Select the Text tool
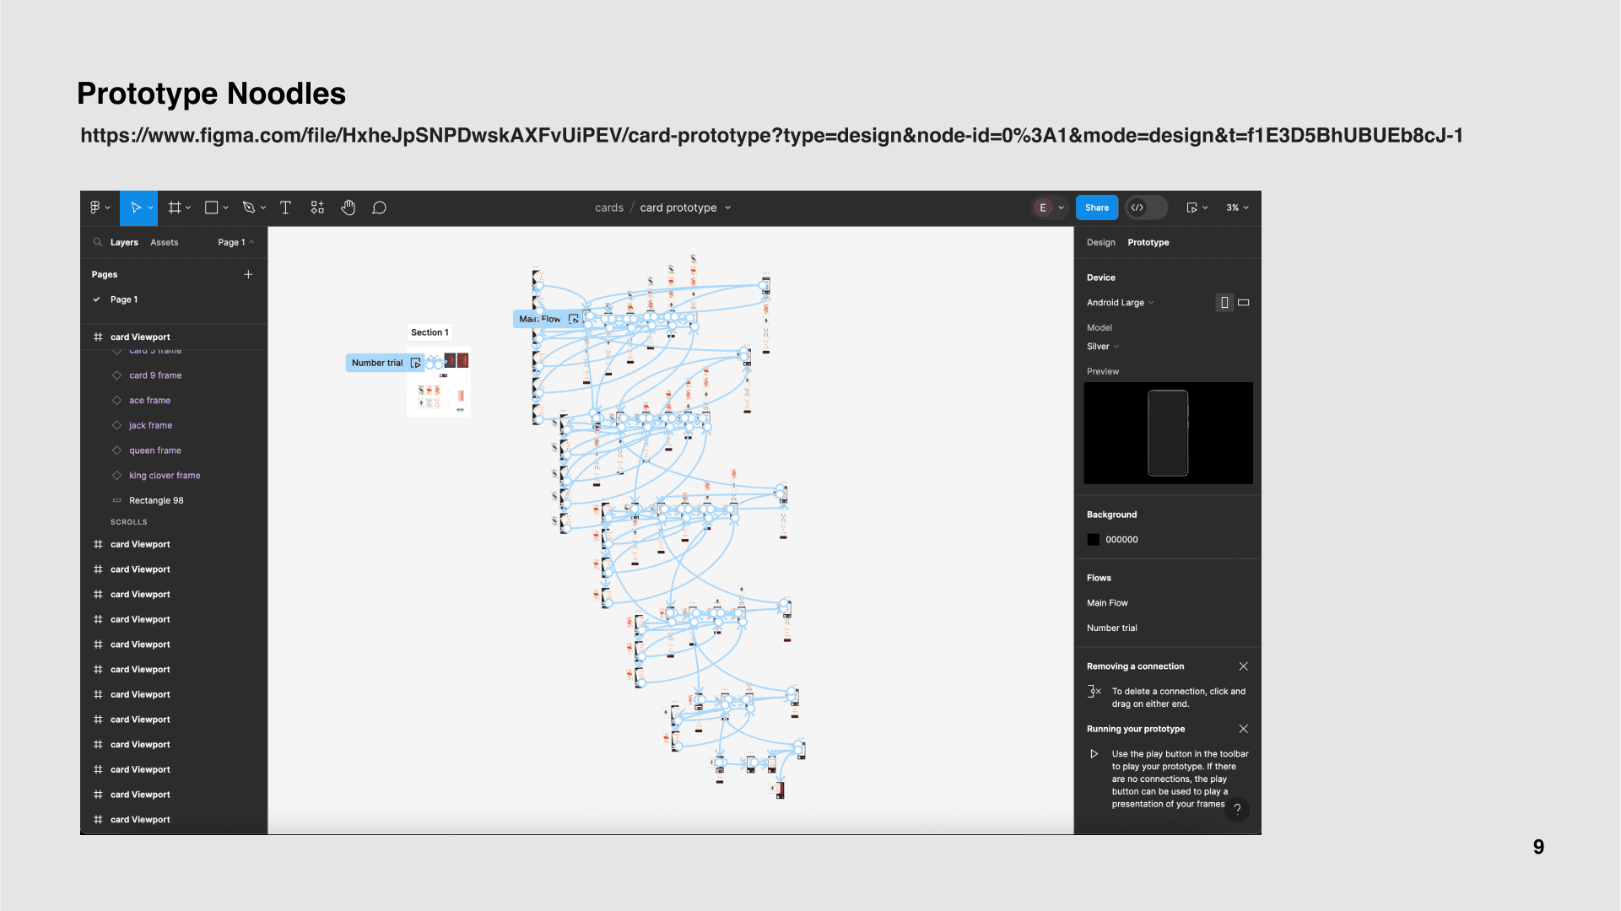Viewport: 1621px width, 911px height. tap(285, 208)
